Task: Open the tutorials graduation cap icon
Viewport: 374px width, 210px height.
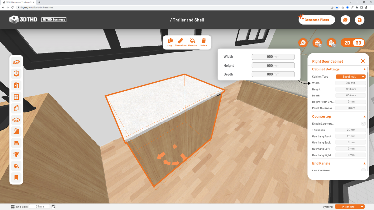Action: (345, 20)
